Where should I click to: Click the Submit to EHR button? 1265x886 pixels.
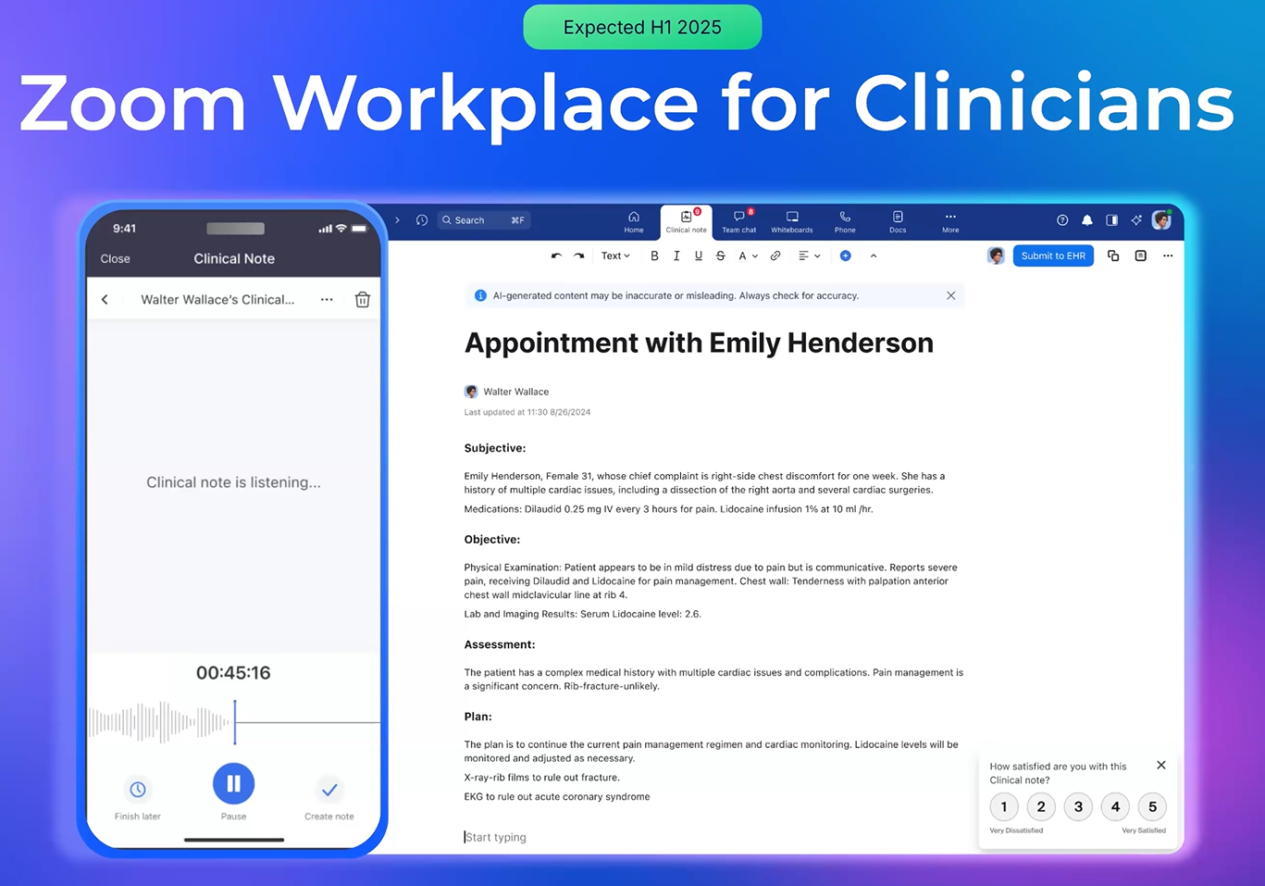click(1053, 256)
